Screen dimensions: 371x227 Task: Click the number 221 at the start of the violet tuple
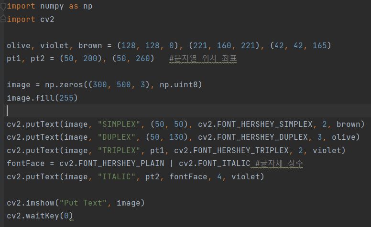tap(200, 45)
